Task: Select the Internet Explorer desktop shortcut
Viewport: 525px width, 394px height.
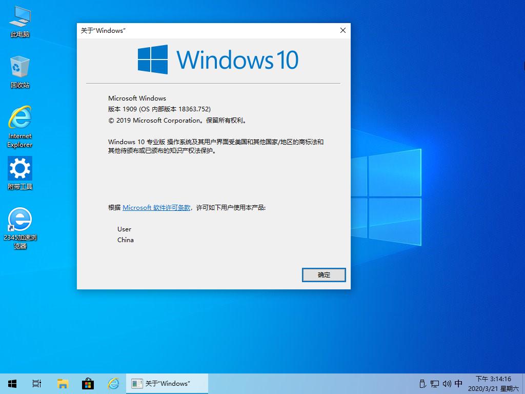Action: coord(20,127)
